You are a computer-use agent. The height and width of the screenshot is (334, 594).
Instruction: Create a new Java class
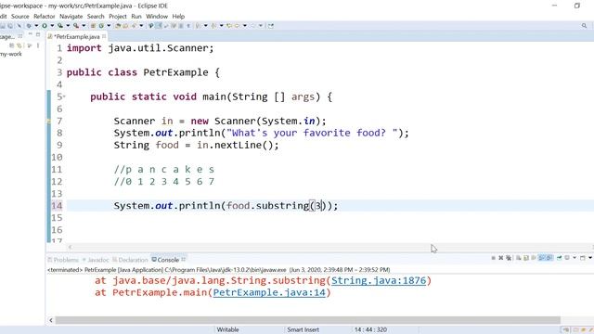tap(101, 26)
